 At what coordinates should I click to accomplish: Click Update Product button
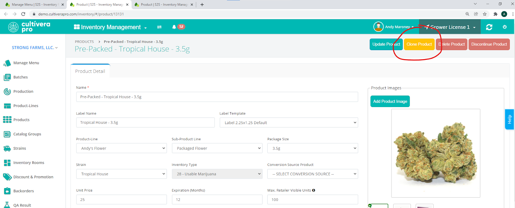click(x=386, y=44)
